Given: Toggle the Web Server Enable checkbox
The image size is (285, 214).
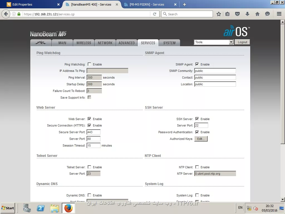Looking at the screenshot, I should pos(89,119).
